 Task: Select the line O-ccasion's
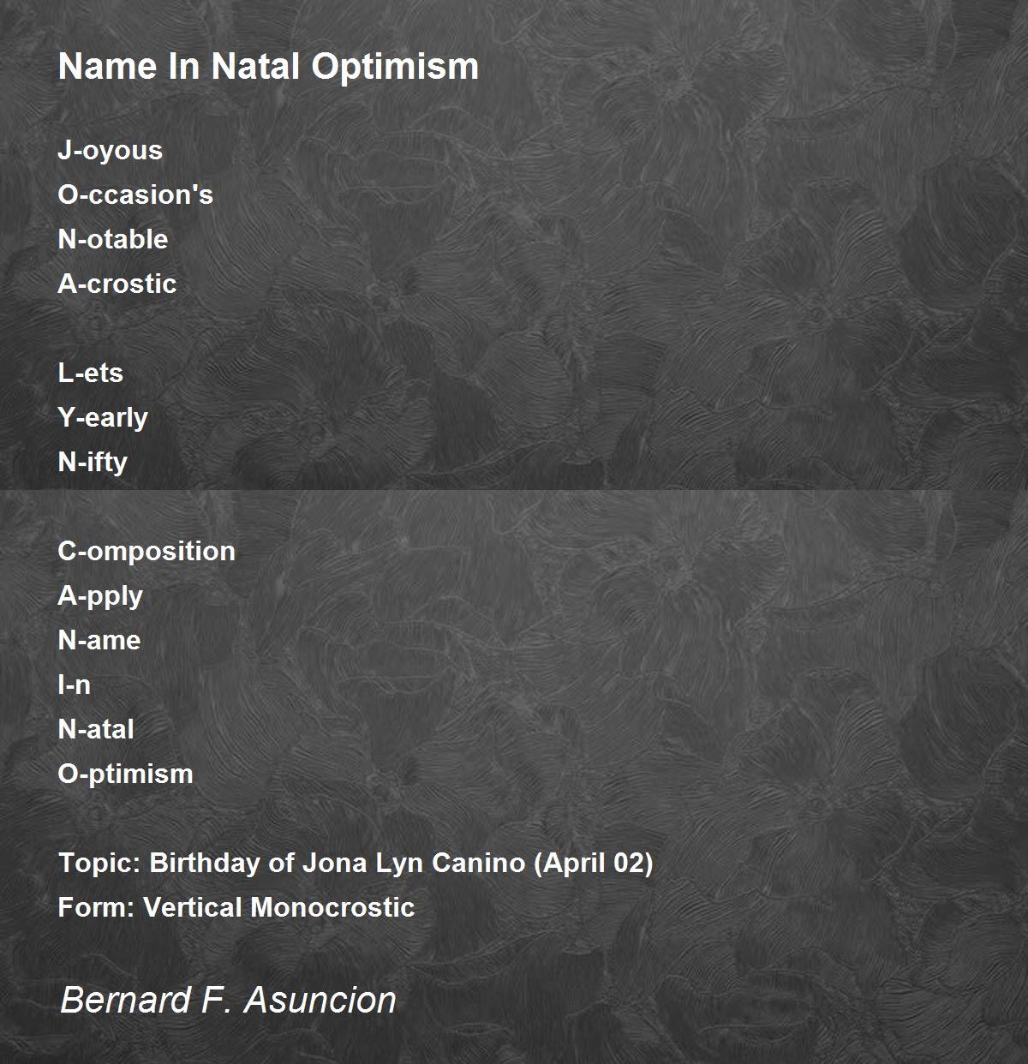[135, 194]
